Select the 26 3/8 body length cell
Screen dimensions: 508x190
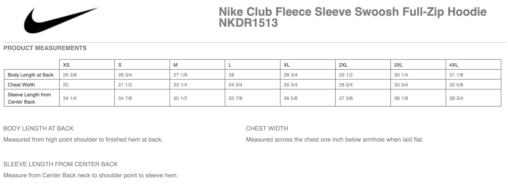coord(87,75)
